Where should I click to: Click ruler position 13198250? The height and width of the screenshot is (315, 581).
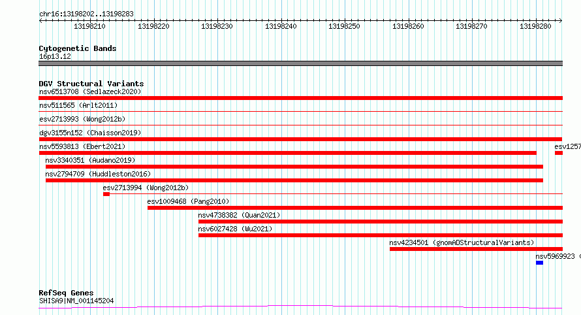[344, 26]
